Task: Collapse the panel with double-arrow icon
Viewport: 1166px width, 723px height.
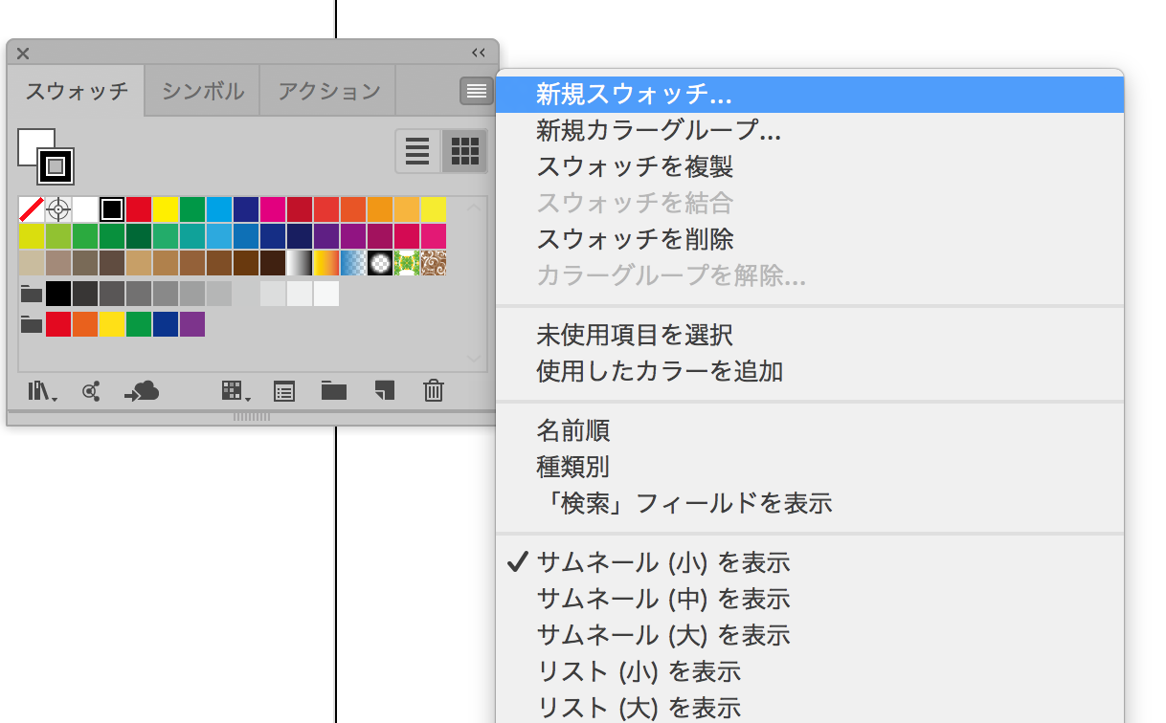Action: (x=479, y=53)
